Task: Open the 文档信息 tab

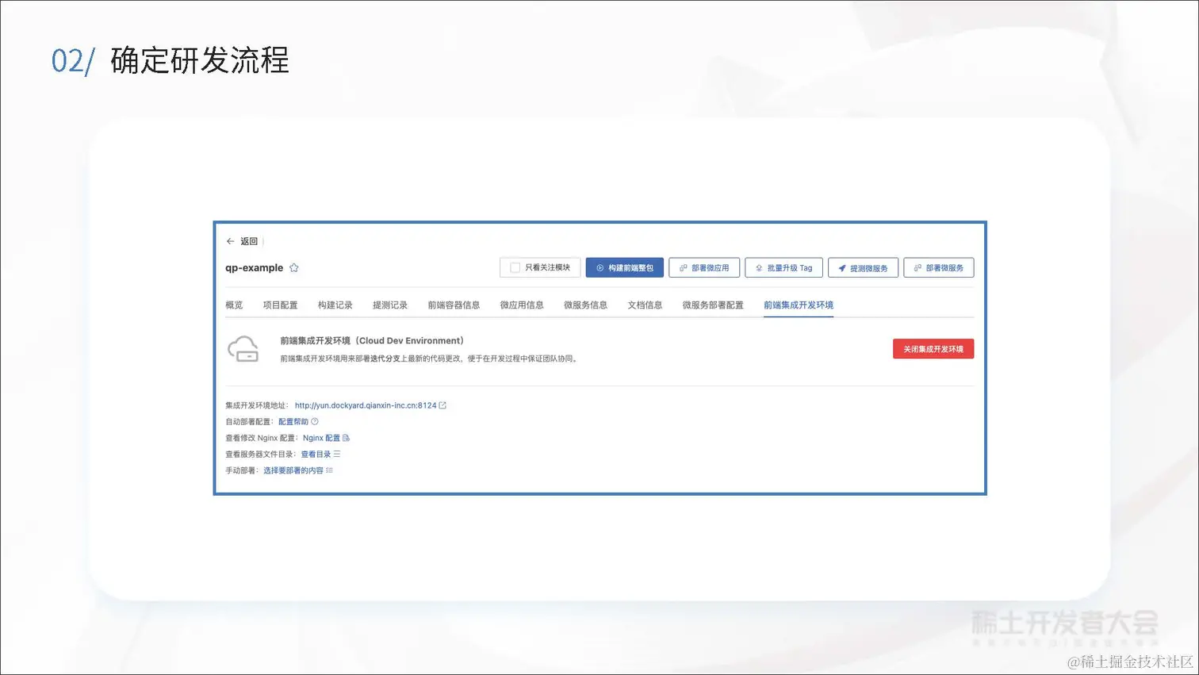Action: 645,305
